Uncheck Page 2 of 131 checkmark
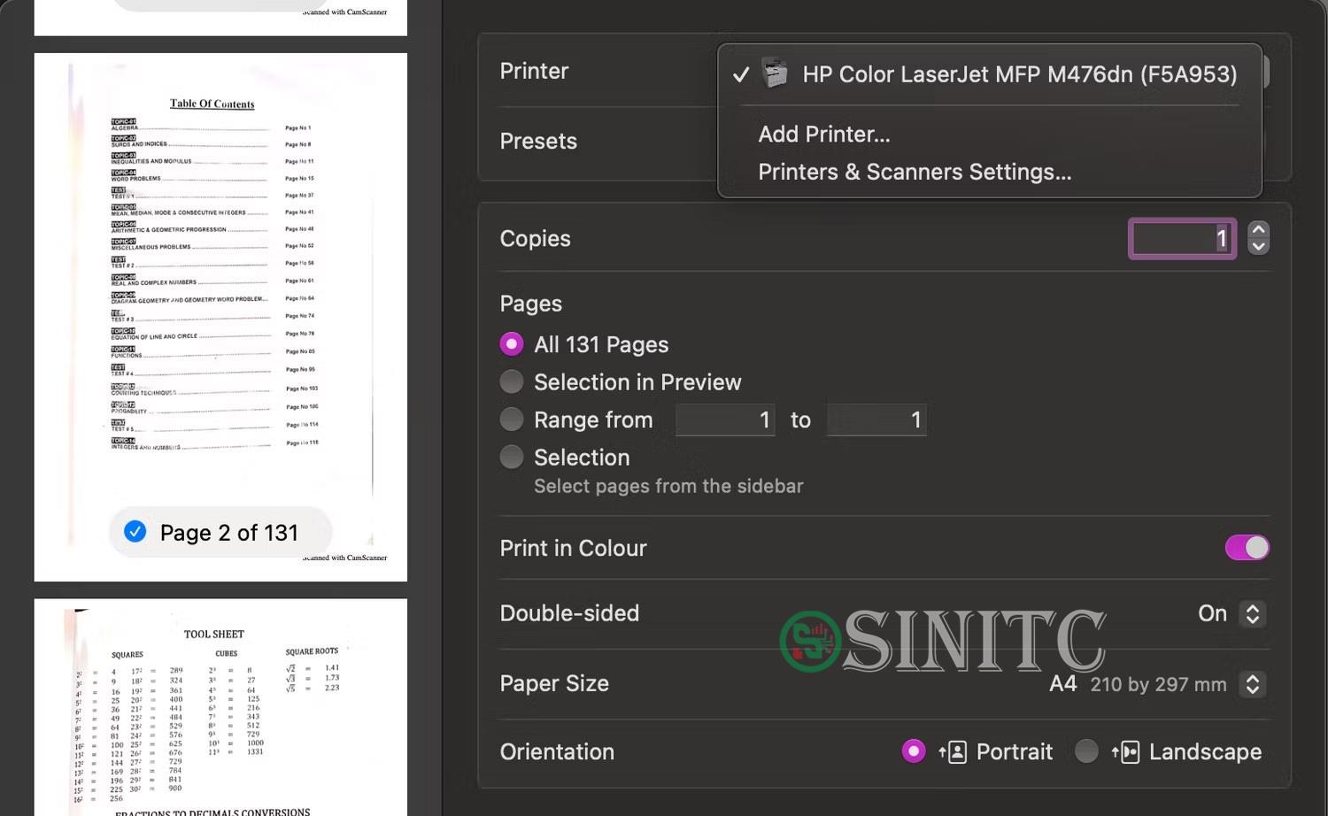Viewport: 1328px width, 816px height. click(x=135, y=532)
